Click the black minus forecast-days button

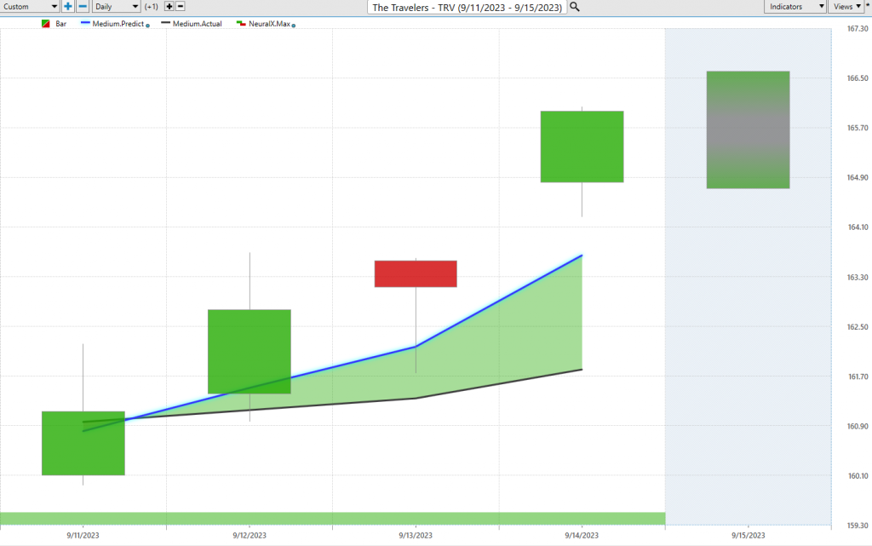[x=181, y=7]
